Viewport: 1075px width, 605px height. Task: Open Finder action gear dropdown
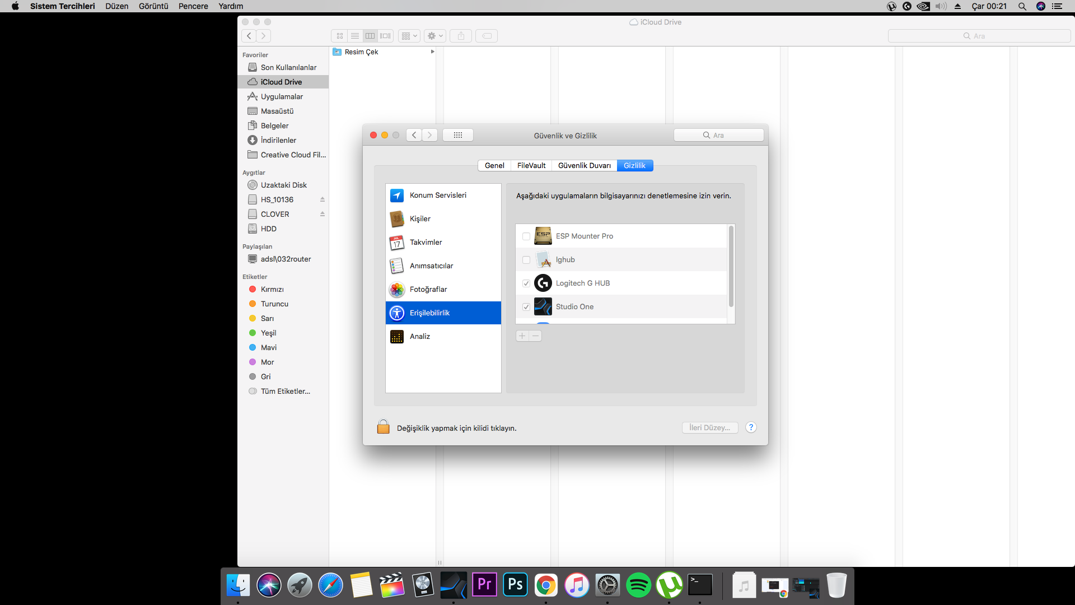click(x=435, y=36)
